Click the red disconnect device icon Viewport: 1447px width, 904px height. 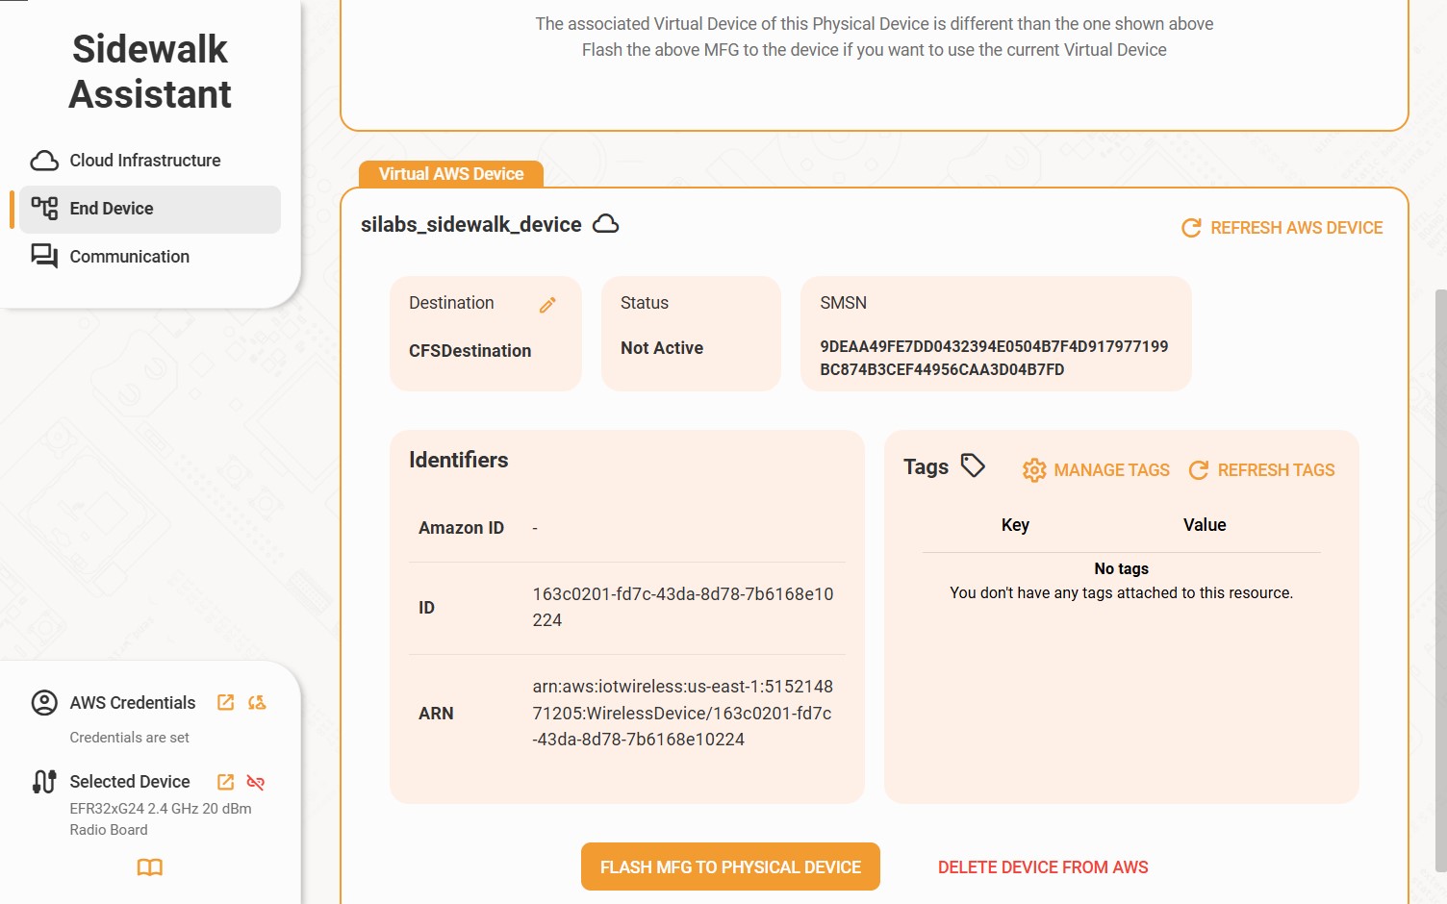[x=256, y=782]
